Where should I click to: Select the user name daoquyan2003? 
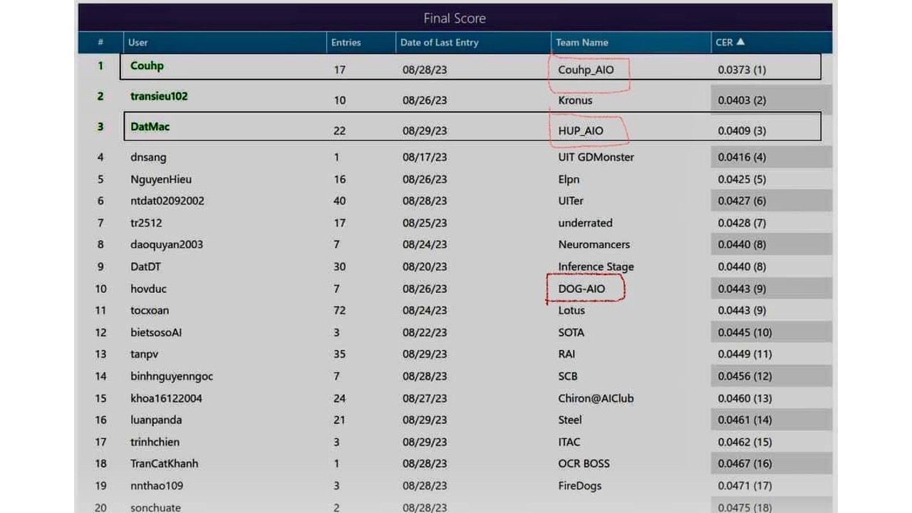pos(167,244)
